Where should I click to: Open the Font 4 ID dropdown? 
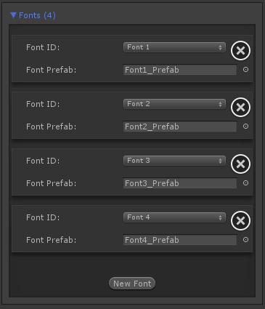[174, 217]
